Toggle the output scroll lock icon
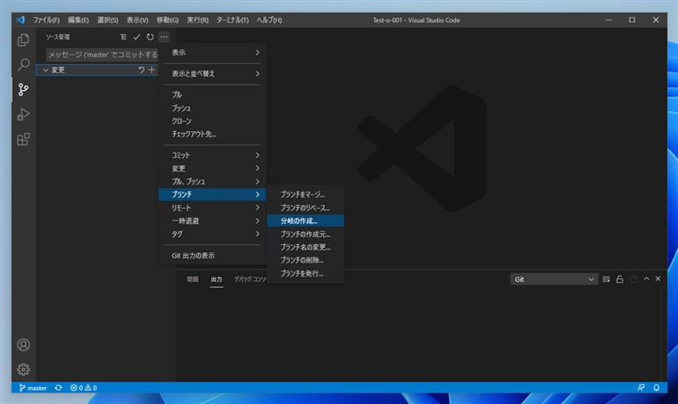 (620, 279)
